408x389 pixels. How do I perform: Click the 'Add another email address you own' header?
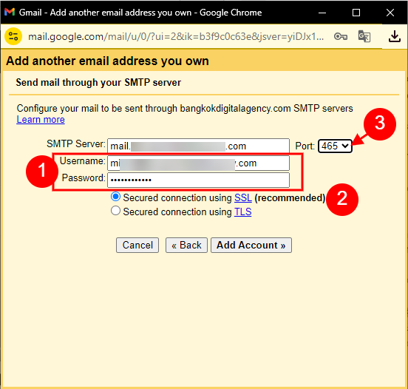point(107,61)
